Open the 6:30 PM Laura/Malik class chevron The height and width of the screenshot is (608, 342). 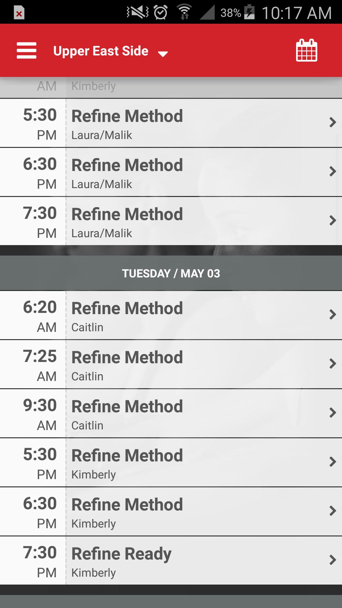pos(332,172)
